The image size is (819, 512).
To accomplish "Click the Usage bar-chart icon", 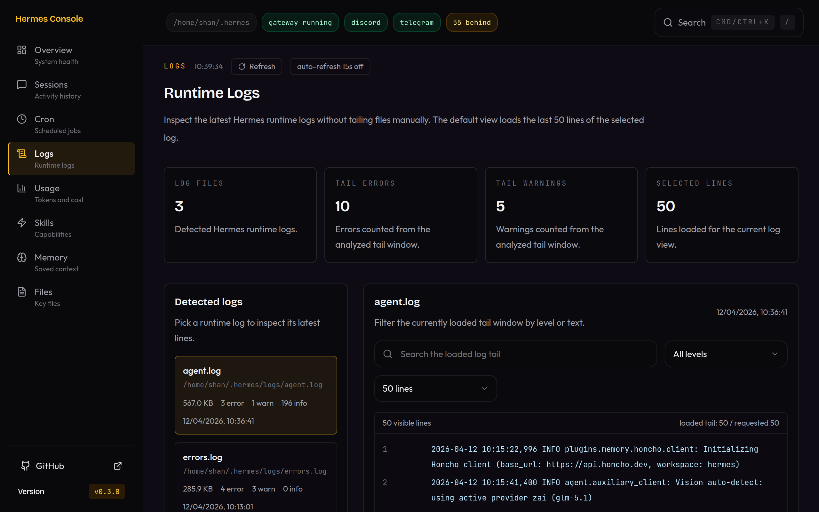I will tap(22, 188).
